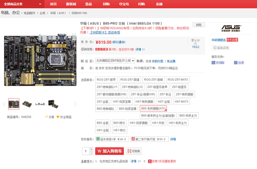Open the 华硕板卡 活动专场 link
This screenshot has width=257, height=169.
[105, 33]
